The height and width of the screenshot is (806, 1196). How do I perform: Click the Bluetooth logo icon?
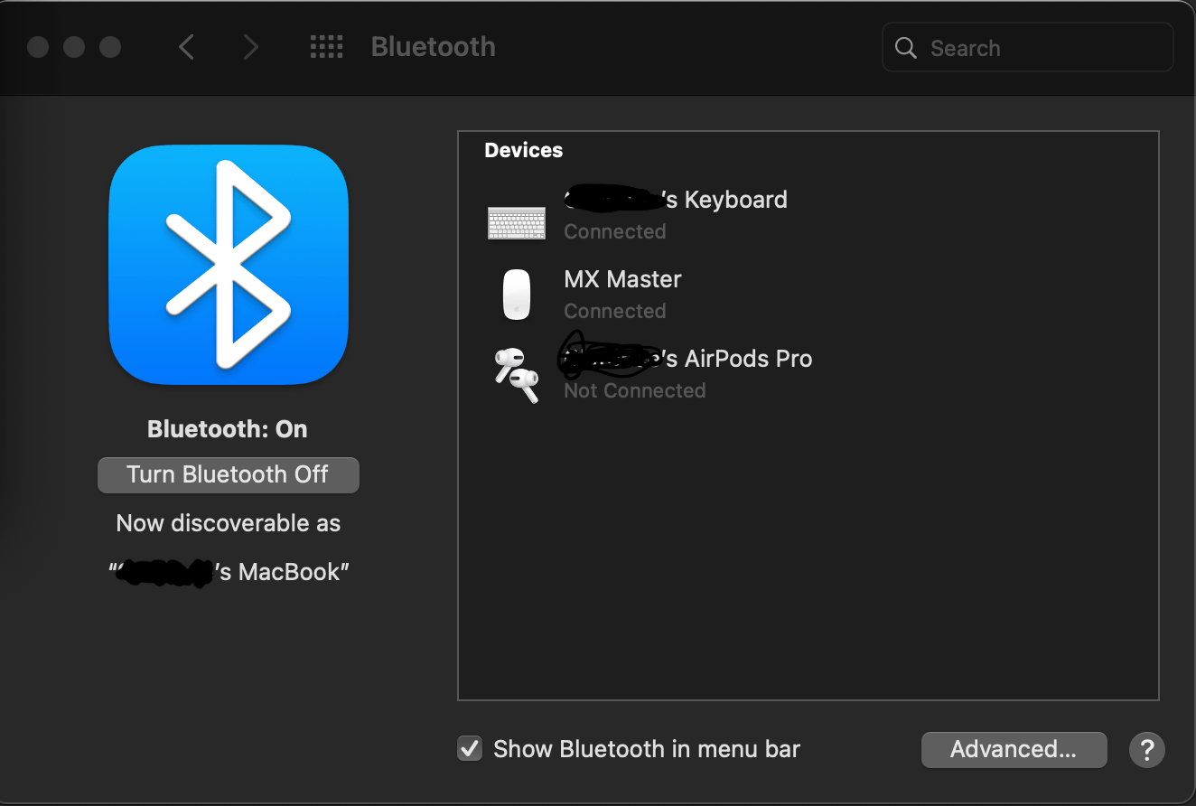(x=228, y=265)
